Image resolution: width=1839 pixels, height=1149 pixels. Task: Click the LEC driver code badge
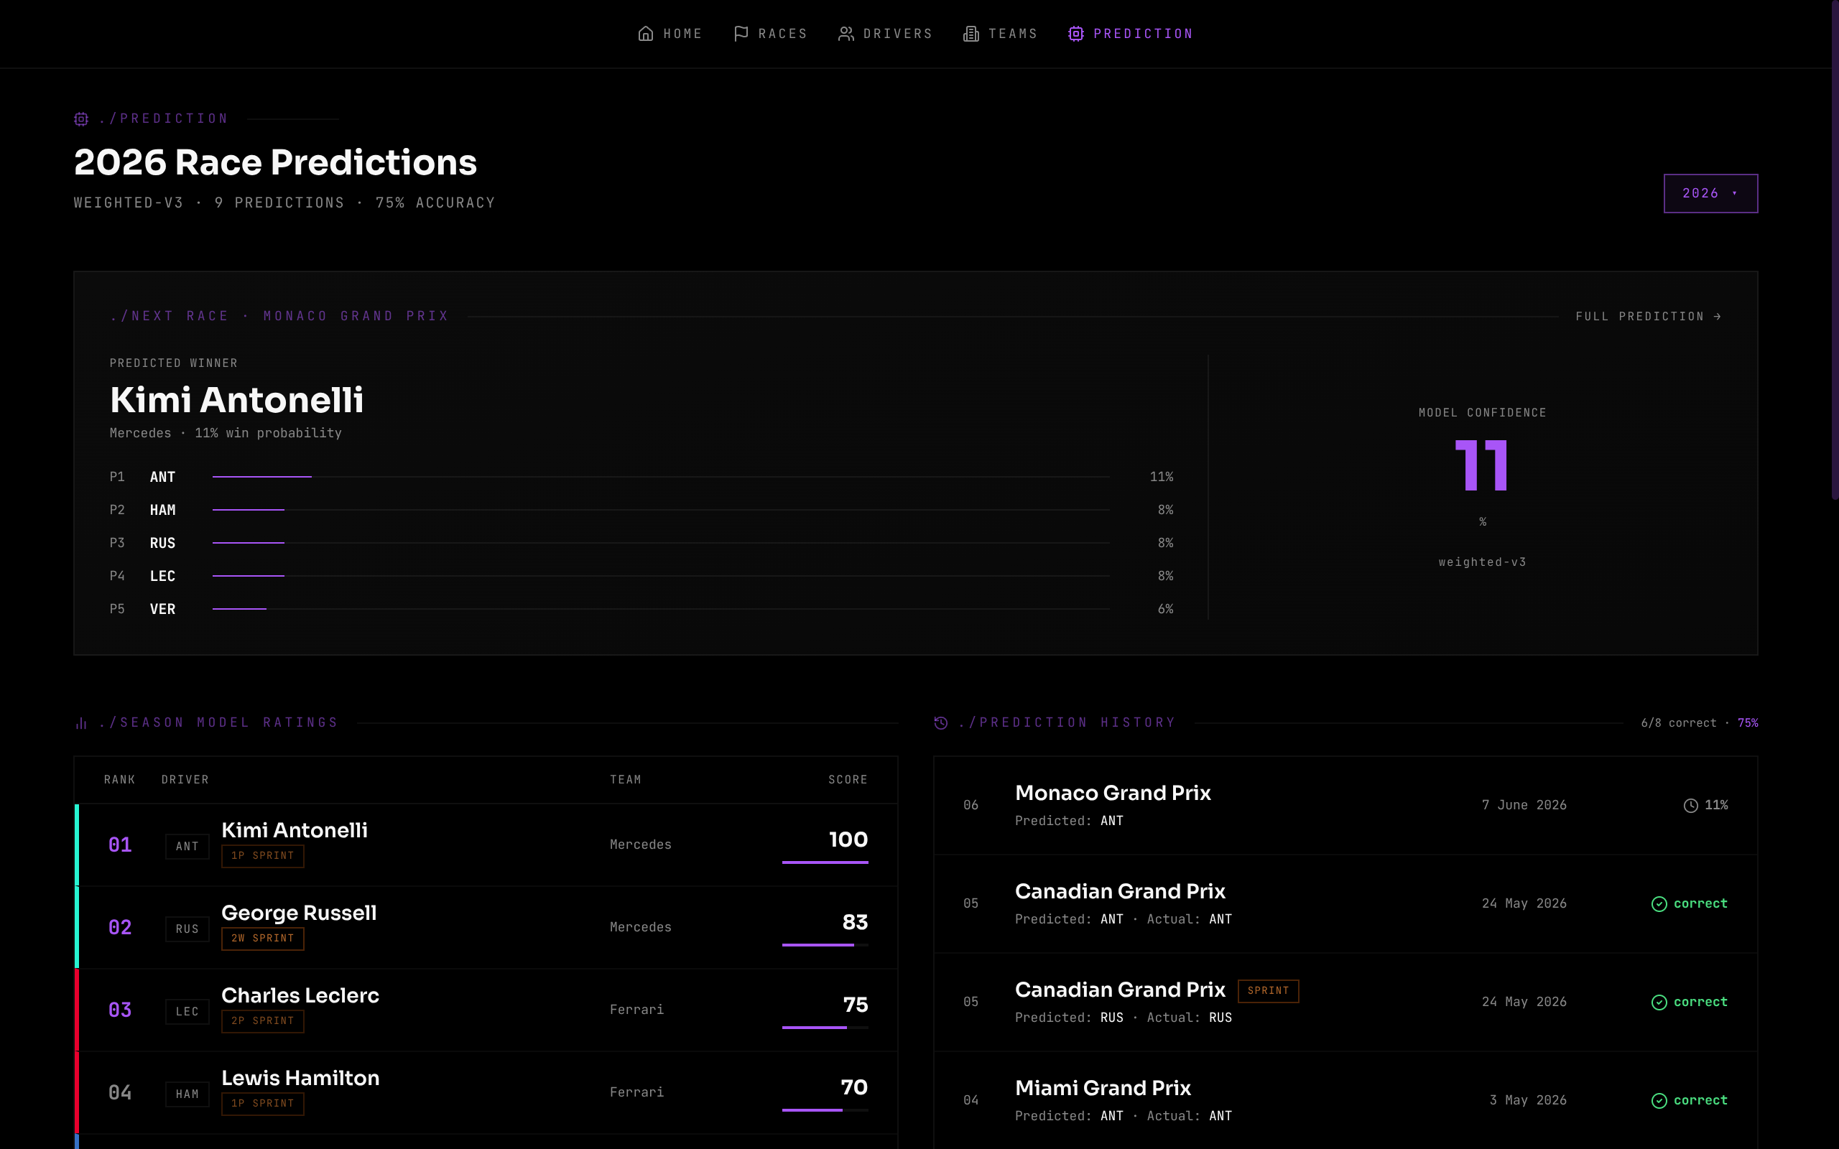[187, 1011]
